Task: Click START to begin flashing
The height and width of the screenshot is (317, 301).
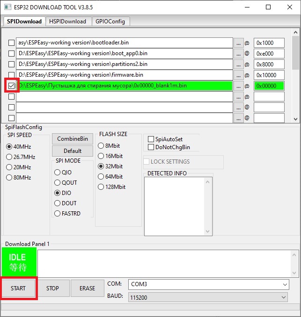Action: tap(18, 288)
